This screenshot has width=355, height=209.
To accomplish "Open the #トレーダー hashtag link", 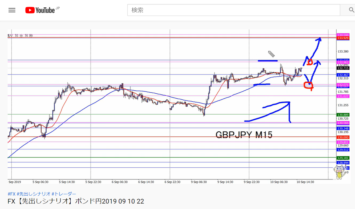I will pyautogui.click(x=64, y=194).
